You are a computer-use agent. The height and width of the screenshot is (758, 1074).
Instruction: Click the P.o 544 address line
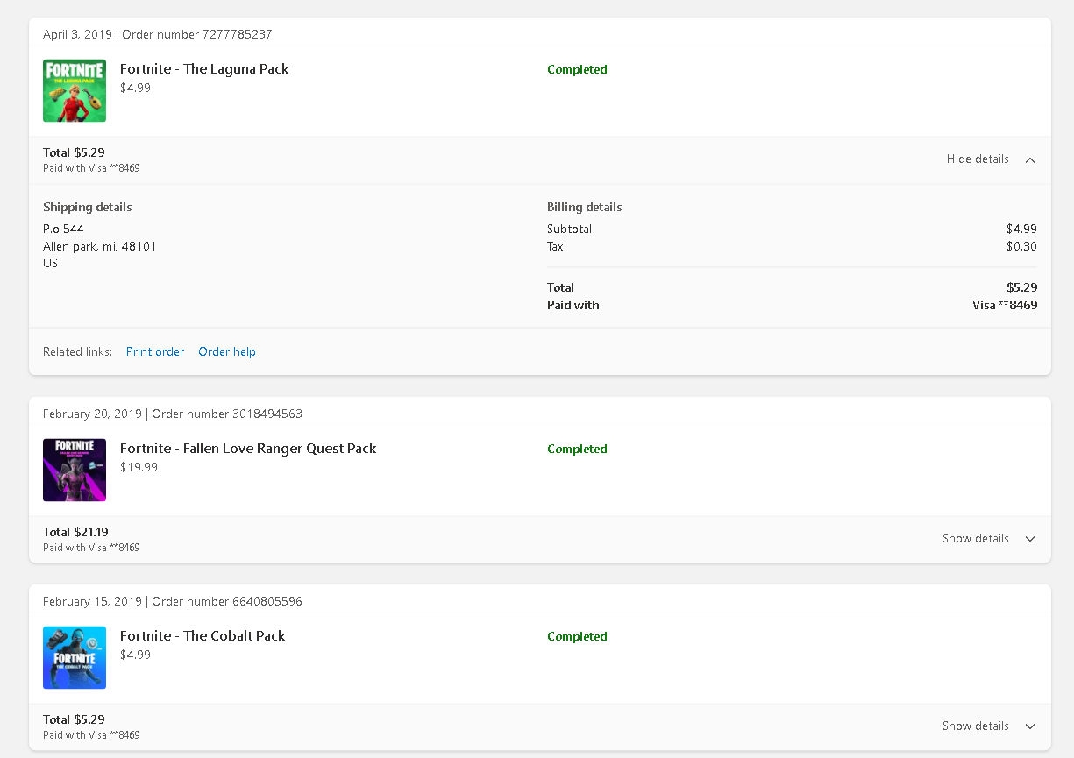(x=63, y=230)
